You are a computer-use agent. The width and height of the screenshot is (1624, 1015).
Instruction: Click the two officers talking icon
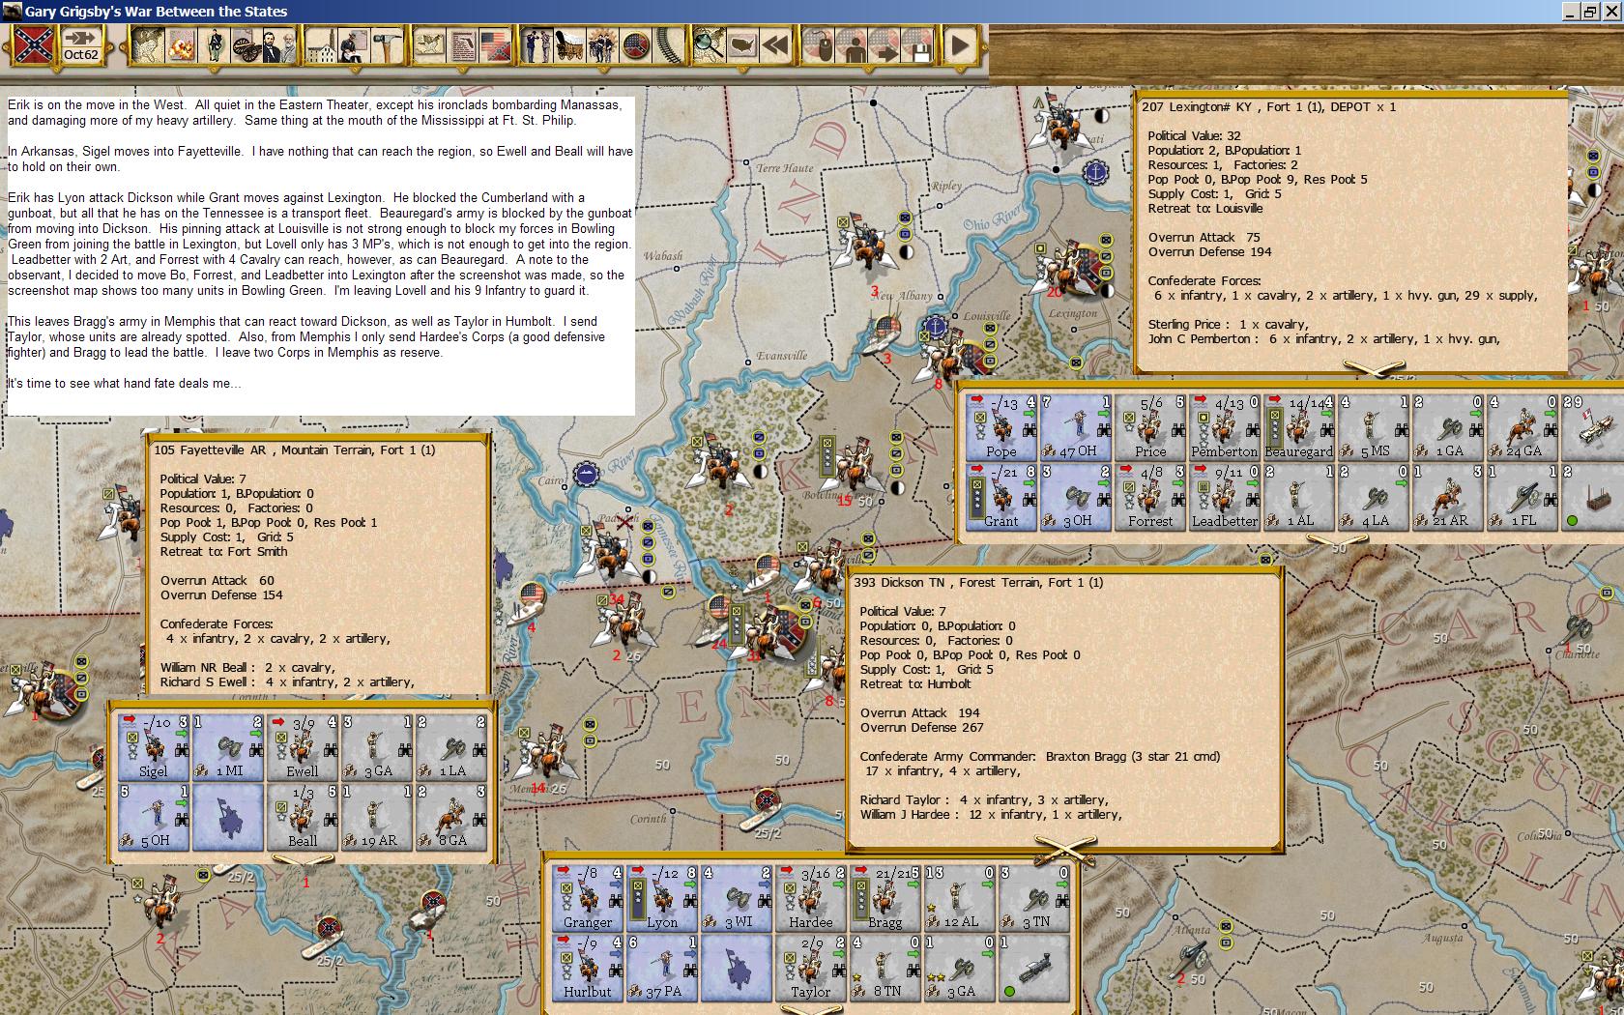pyautogui.click(x=537, y=44)
